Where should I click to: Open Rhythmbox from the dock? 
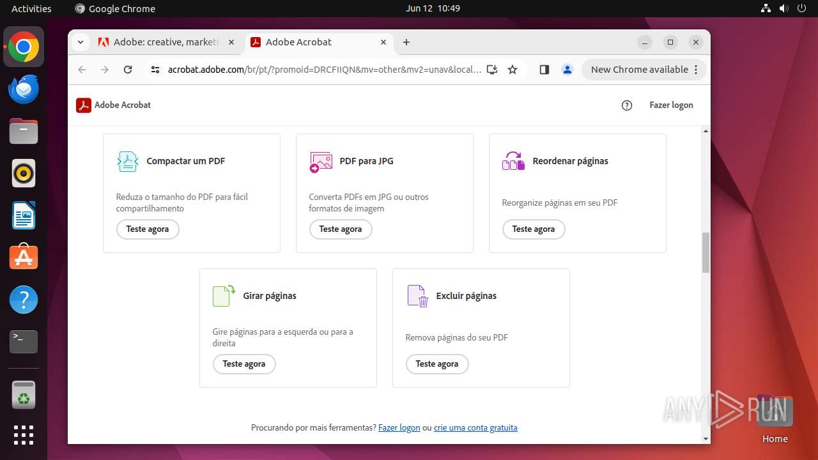tap(24, 173)
